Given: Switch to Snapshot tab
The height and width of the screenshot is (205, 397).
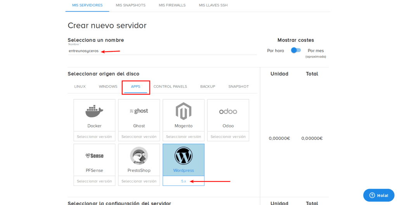Looking at the screenshot, I should (238, 86).
